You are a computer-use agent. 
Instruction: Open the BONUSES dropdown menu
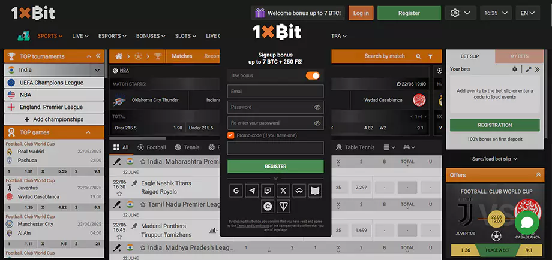(151, 36)
